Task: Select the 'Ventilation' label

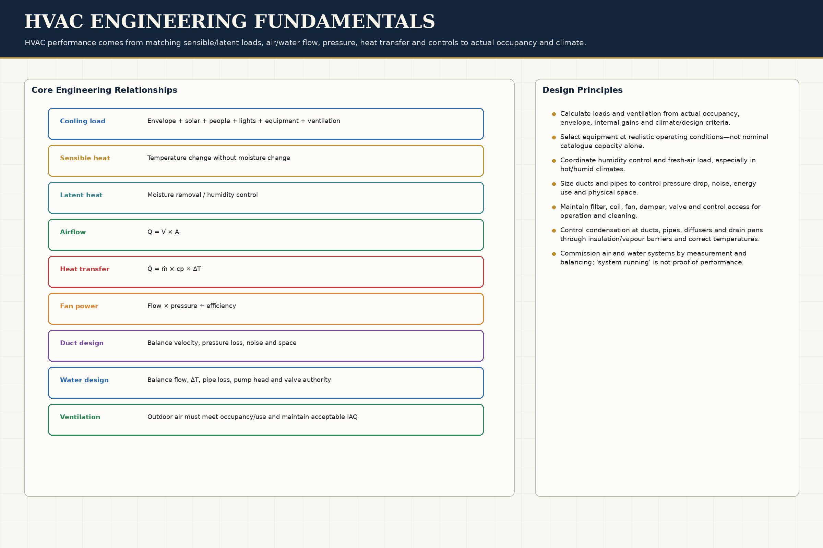Action: click(80, 417)
